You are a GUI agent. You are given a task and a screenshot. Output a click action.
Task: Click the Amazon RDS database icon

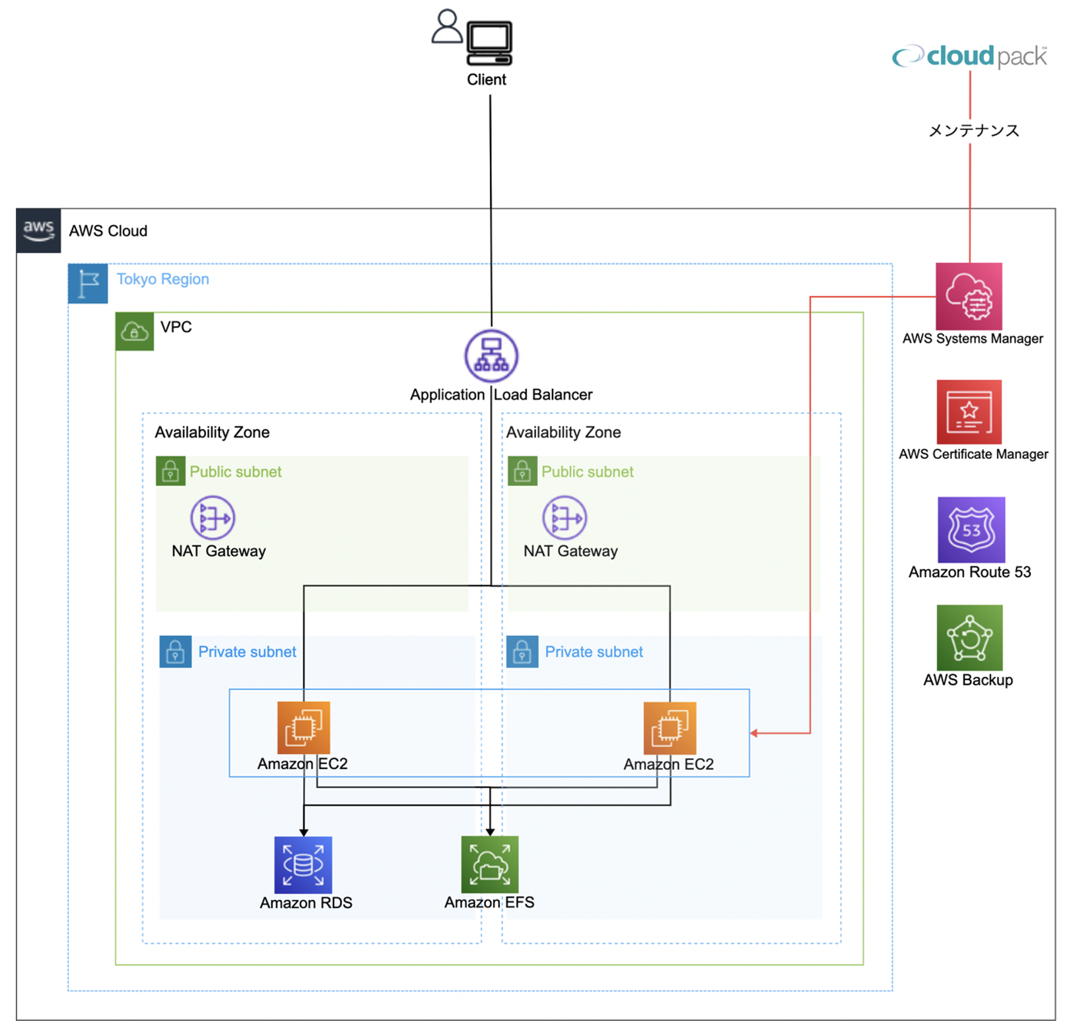pos(303,864)
